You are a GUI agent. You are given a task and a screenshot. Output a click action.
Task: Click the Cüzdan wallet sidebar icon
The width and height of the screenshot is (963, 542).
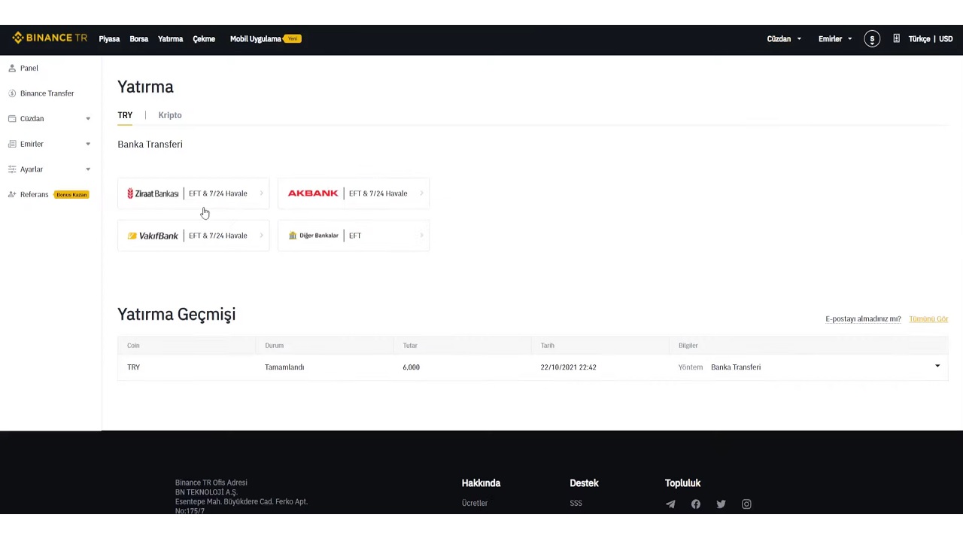12,118
